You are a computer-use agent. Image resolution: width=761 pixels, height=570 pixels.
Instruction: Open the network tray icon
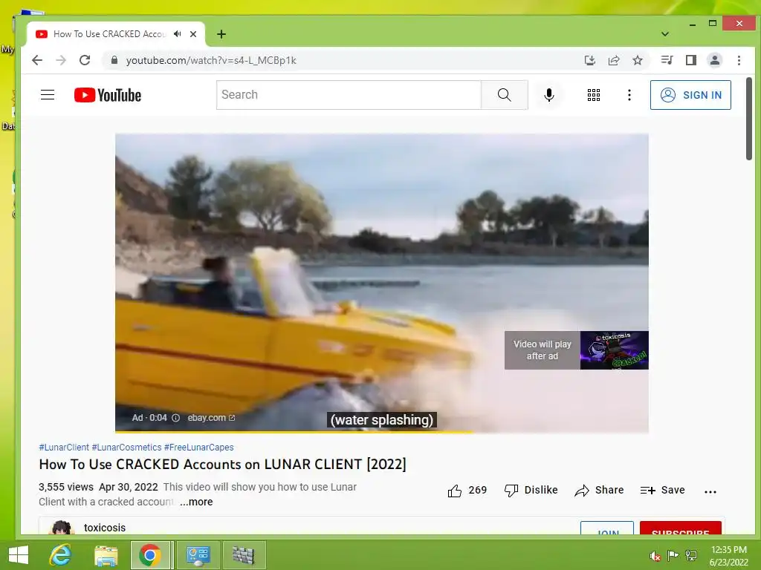691,555
